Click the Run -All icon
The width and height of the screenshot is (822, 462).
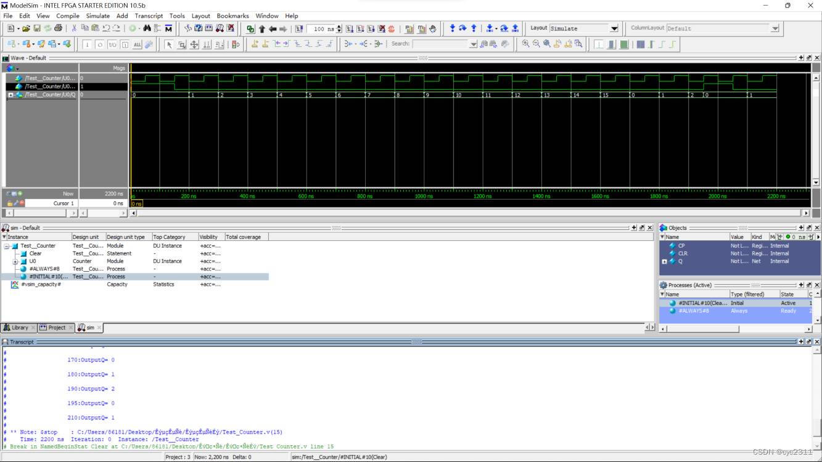tap(371, 28)
